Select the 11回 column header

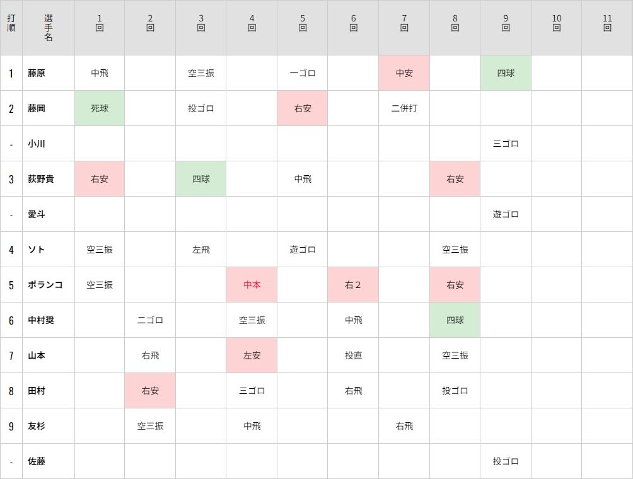(607, 28)
